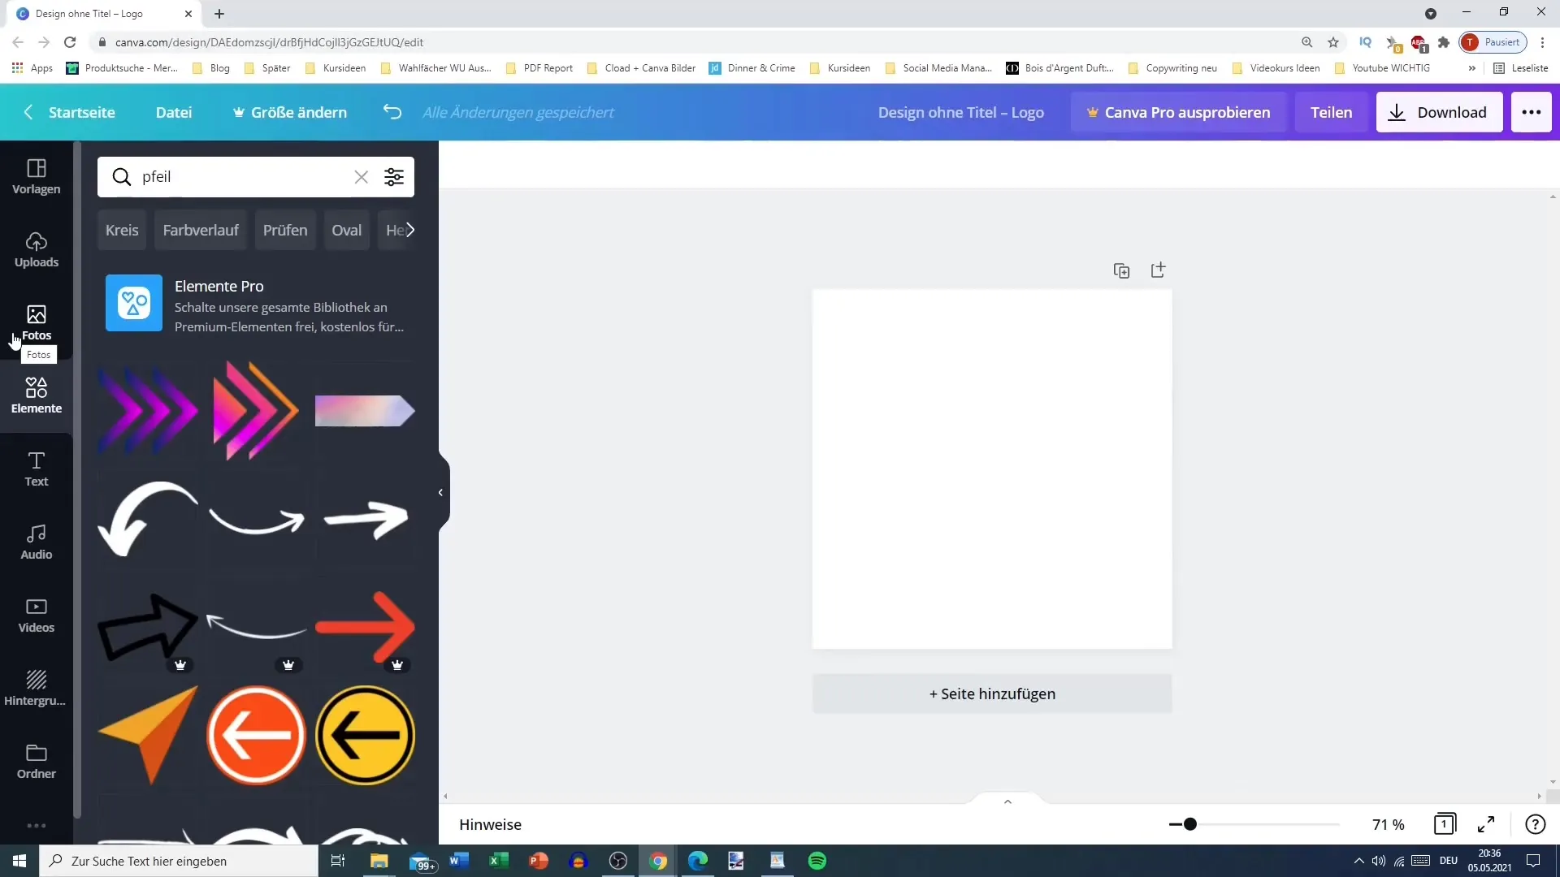Open the Text panel in sidebar
Viewport: 1560px width, 877px height.
(x=36, y=468)
